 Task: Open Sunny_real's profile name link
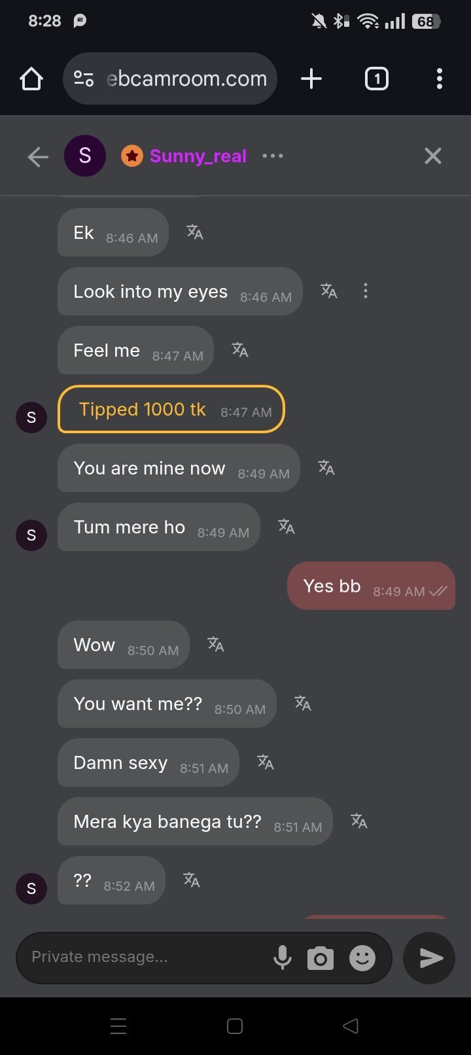click(198, 156)
